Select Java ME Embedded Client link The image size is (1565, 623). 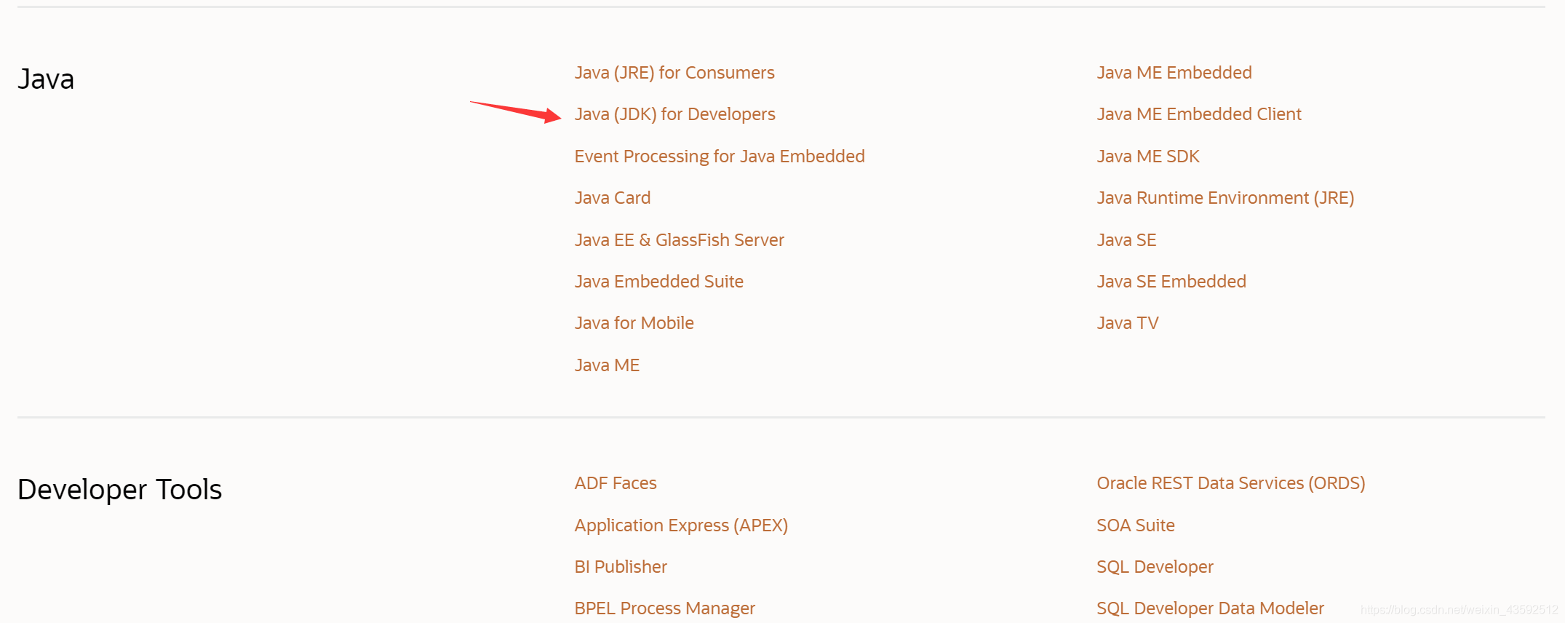click(1199, 114)
